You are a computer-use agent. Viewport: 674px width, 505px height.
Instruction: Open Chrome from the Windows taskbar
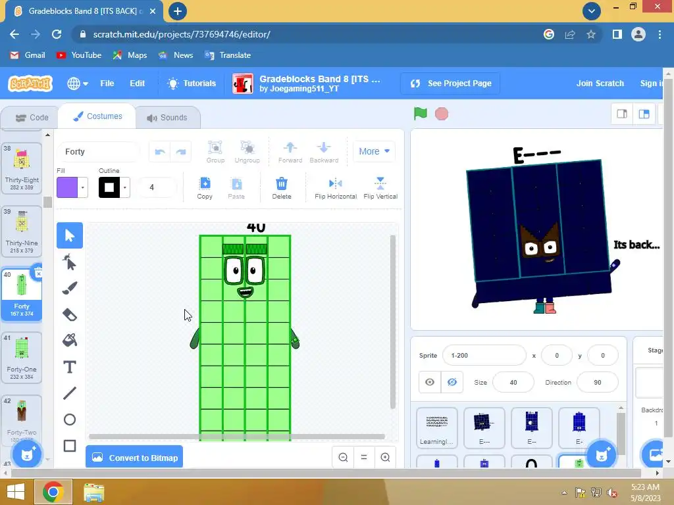(53, 492)
